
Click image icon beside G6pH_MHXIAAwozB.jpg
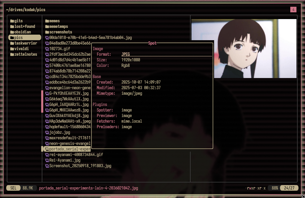click(x=47, y=110)
